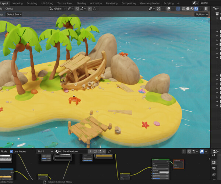Toggle fake user shield for Sand texture

[x=95, y=152]
